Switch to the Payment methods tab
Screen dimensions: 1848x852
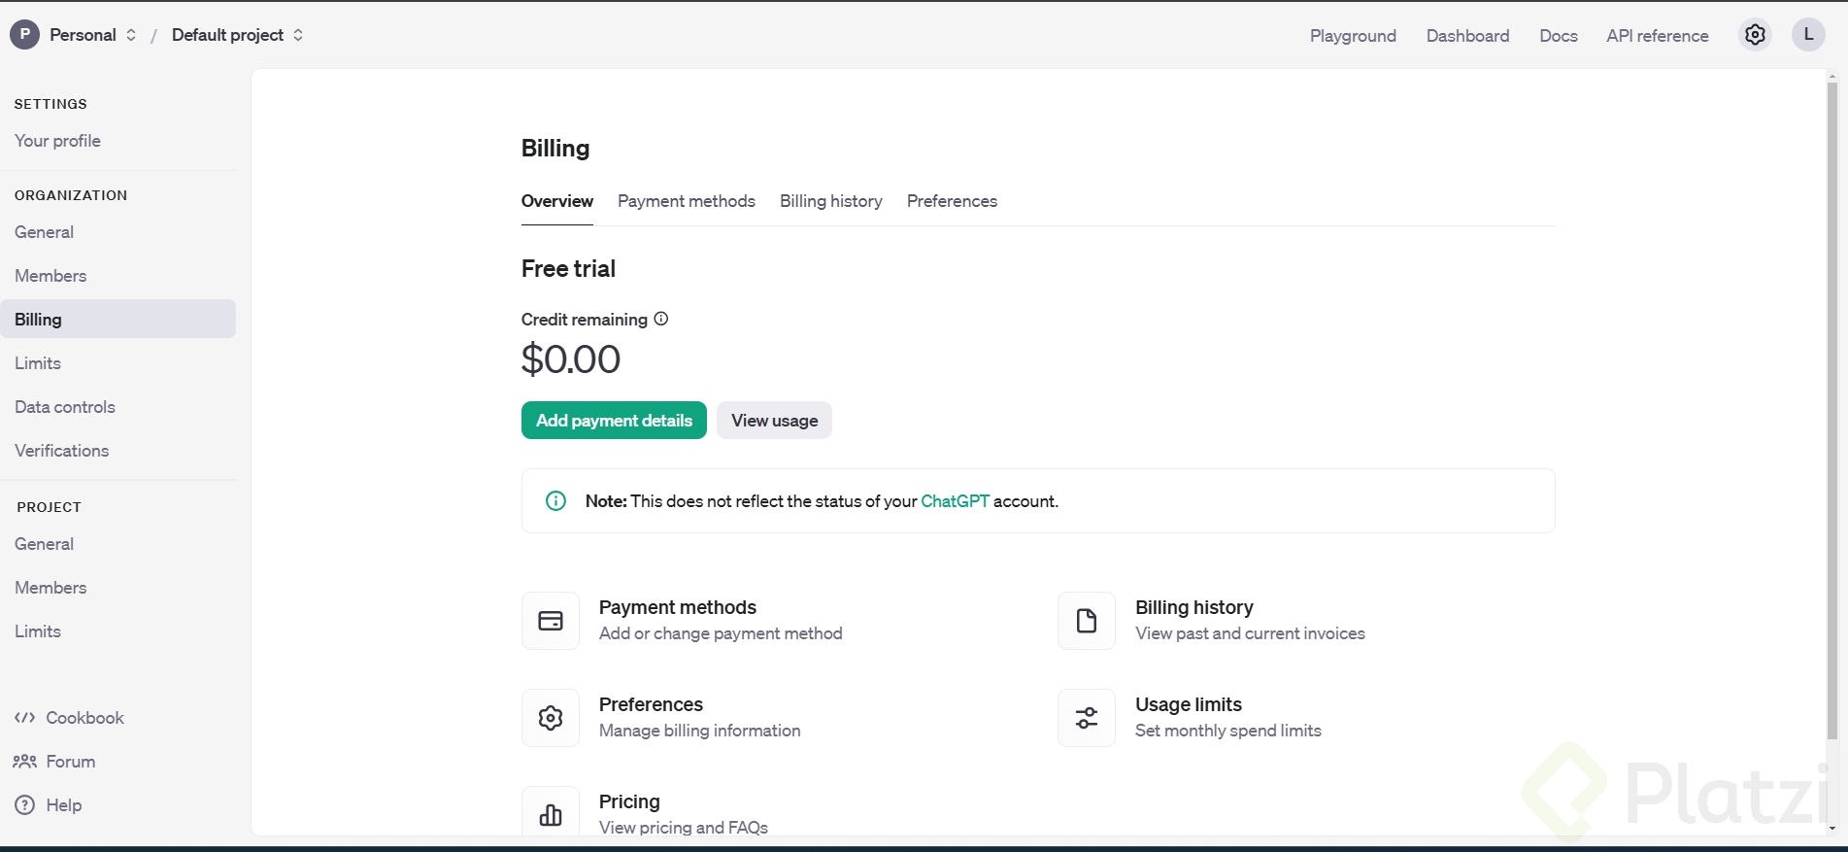[687, 201]
